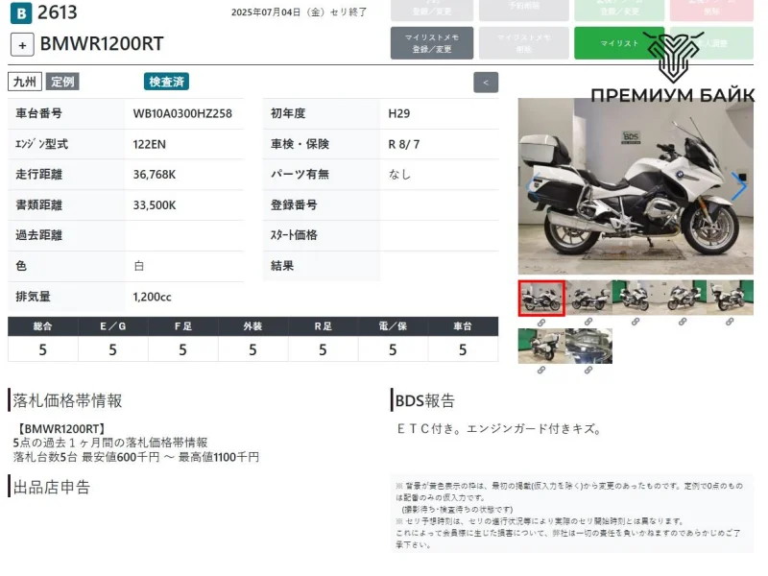Open link icon under third thumbnail
Viewport: 768px width, 576px height.
[x=636, y=323]
